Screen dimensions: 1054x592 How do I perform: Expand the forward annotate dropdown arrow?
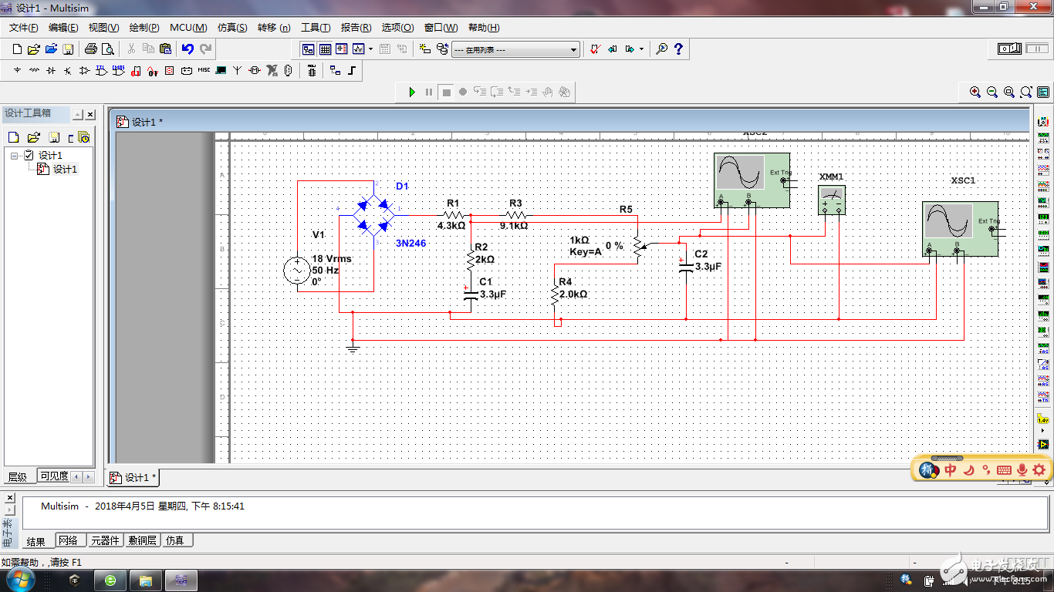(641, 49)
